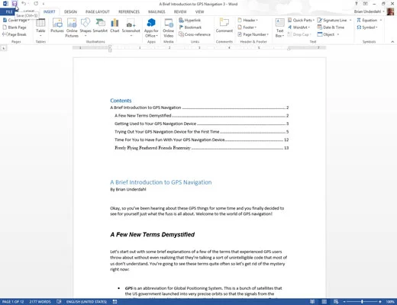Click the English (United States) language indicator
The height and width of the screenshot is (305, 397).
coord(86,302)
